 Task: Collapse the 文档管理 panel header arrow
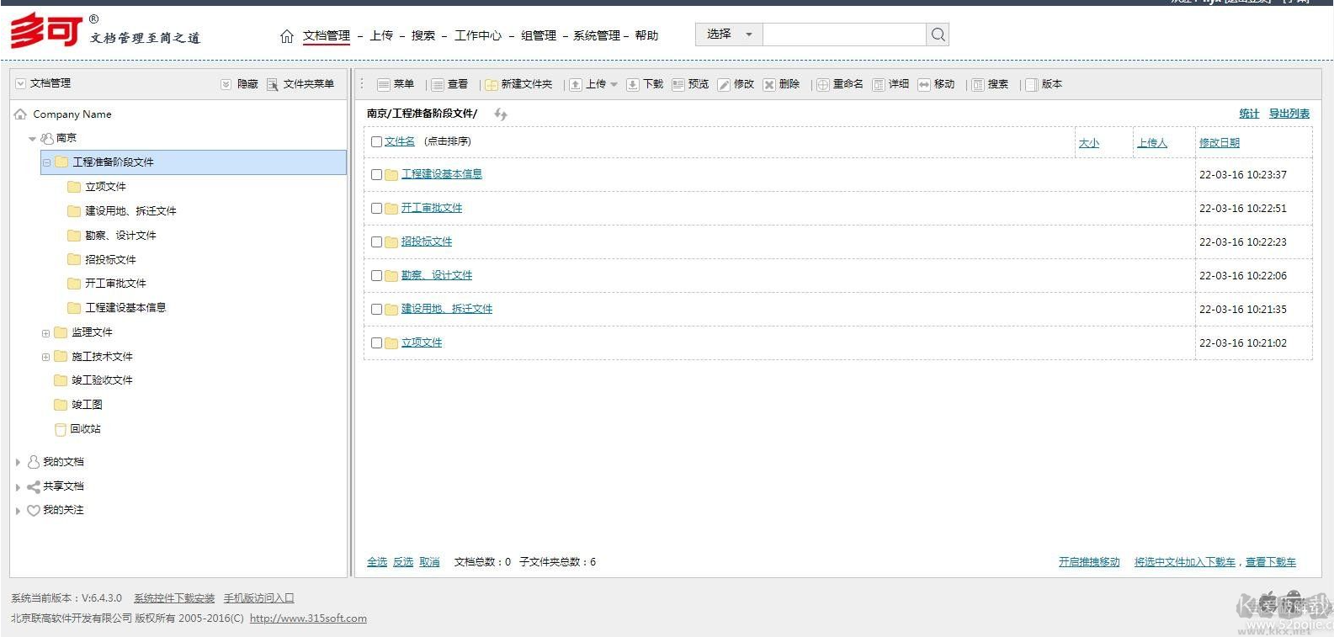pyautogui.click(x=21, y=83)
